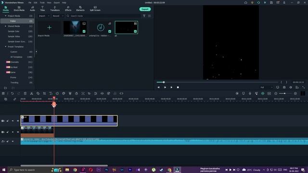
Task: Open the Edit menu
Action: (x=35, y=3)
